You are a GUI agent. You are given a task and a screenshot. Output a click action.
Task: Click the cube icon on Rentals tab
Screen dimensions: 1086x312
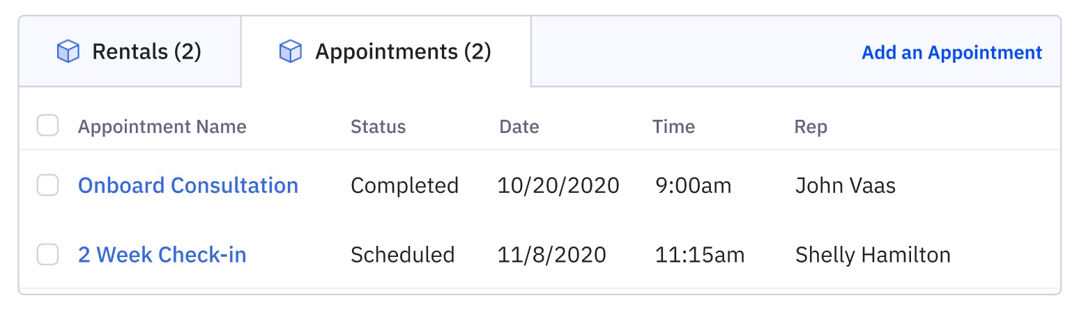point(68,52)
